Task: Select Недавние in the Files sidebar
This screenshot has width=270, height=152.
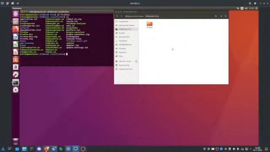Action: 126,22
